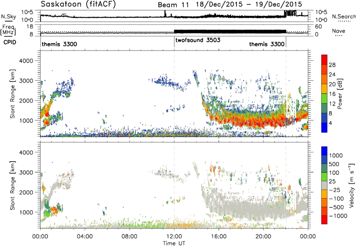Click the N.Search legend label

[344, 16]
